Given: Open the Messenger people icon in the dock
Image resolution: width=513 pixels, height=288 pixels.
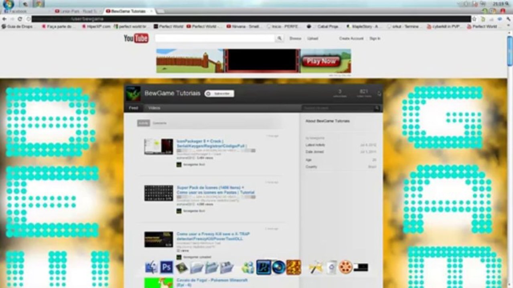Looking at the screenshot, I should [x=248, y=267].
